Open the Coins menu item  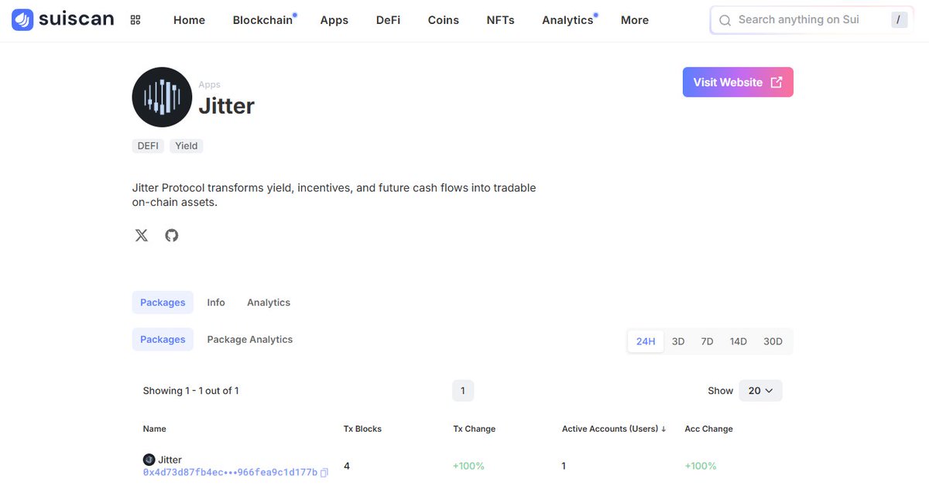tap(444, 20)
